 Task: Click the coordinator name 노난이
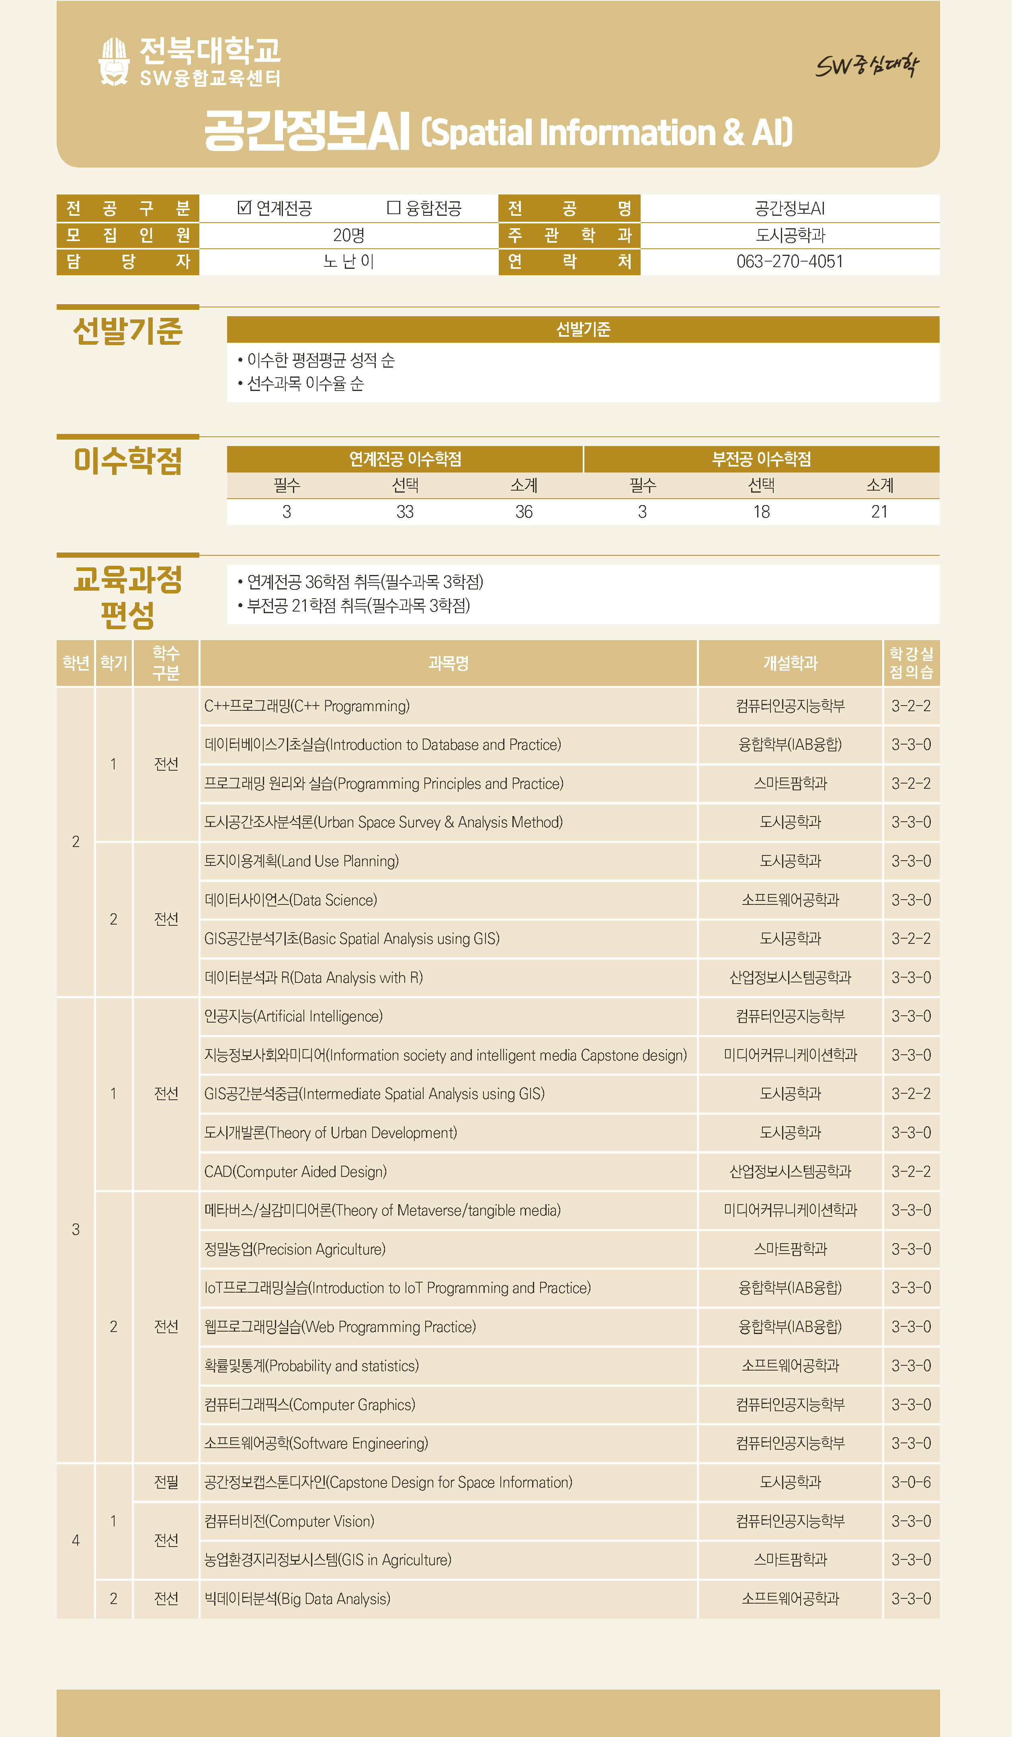(x=350, y=262)
